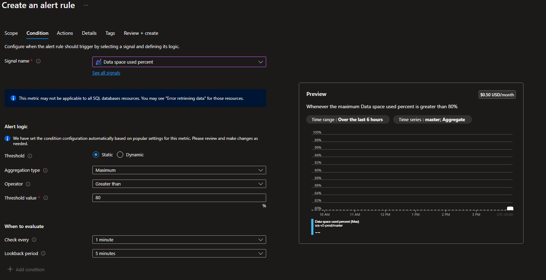The width and height of the screenshot is (546, 280).
Task: Select the Static threshold radio button
Action: tap(96, 155)
